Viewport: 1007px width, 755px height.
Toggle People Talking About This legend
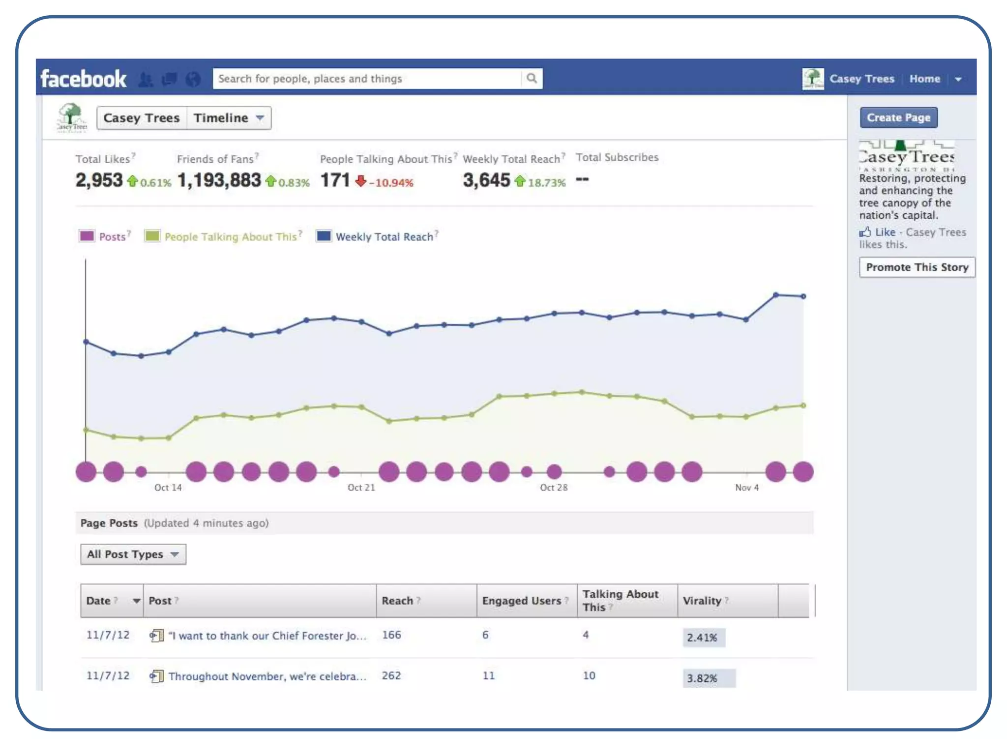[230, 236]
